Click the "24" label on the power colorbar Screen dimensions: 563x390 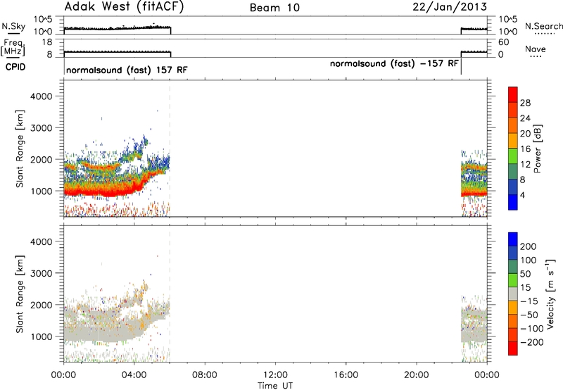click(525, 118)
